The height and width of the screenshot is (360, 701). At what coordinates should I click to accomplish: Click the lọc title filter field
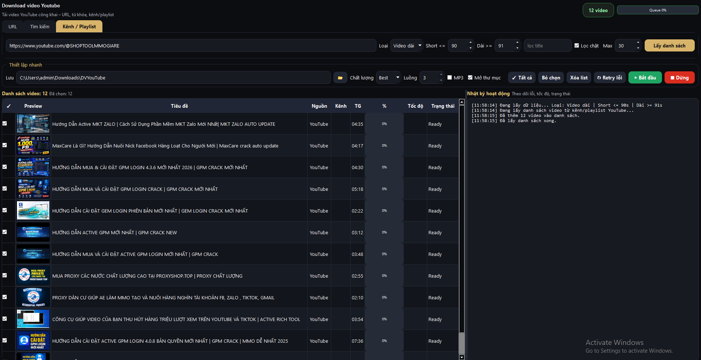[547, 46]
